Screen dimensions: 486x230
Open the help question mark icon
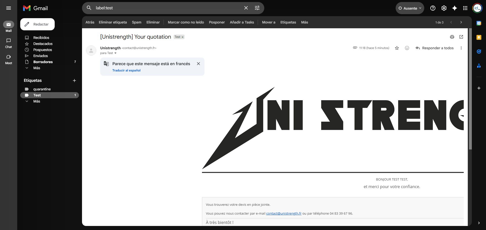tap(433, 8)
